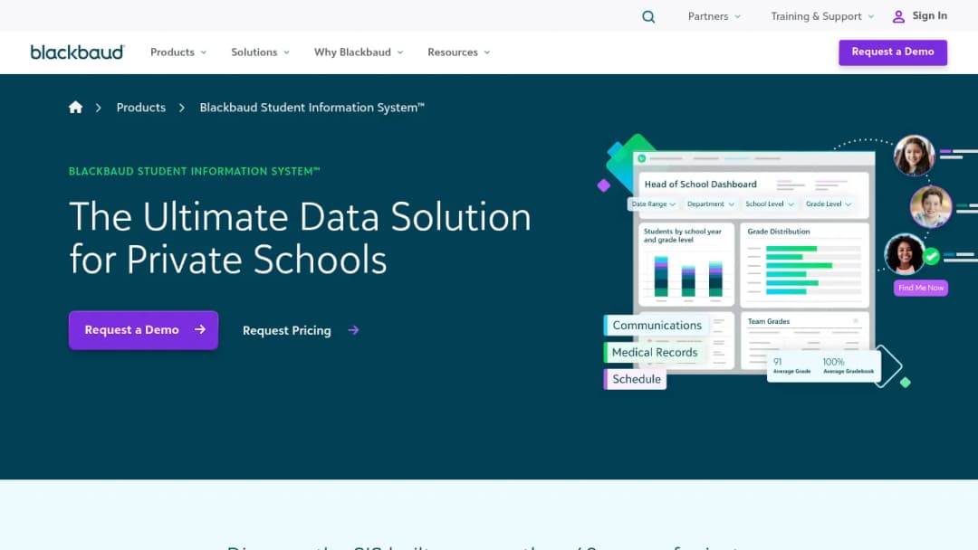Click the green BLACKBAUD STUDENT INFORMATION SYSTEM eyebrow text

pyautogui.click(x=195, y=171)
